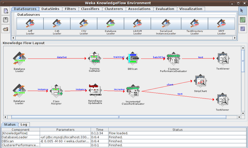Save the current flow layout
Viewport: 248px width, 148px height.
(x=6, y=20)
